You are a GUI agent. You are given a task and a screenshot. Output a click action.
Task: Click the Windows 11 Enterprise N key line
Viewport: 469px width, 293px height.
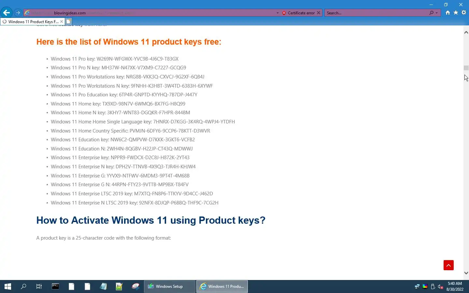point(123,167)
